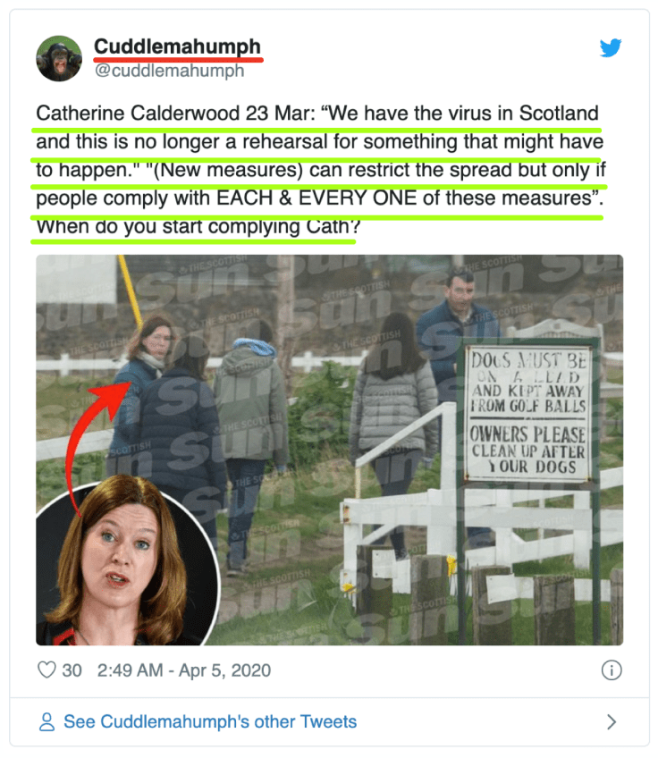
Task: Click the dogs must be on a lead sign
Action: [528, 413]
